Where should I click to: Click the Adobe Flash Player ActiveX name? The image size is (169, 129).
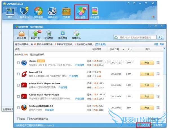coord(45,83)
